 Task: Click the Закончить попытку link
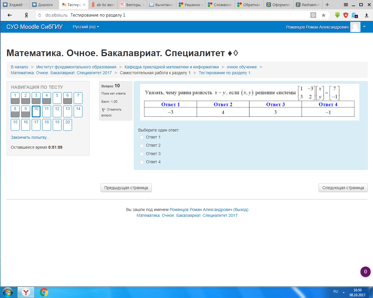[30, 137]
